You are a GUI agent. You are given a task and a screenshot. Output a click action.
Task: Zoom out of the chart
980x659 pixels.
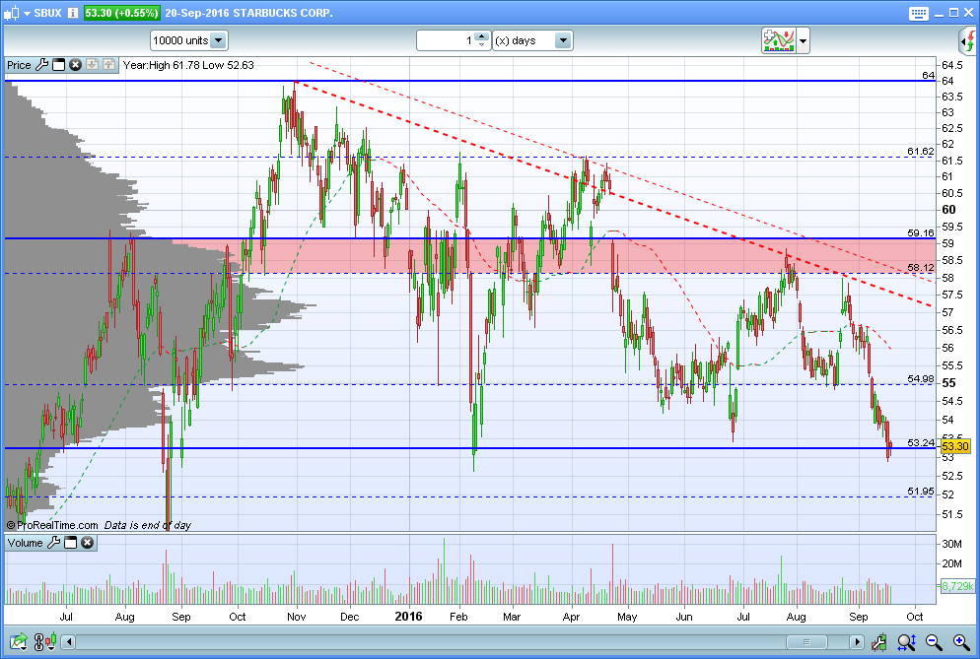(934, 641)
